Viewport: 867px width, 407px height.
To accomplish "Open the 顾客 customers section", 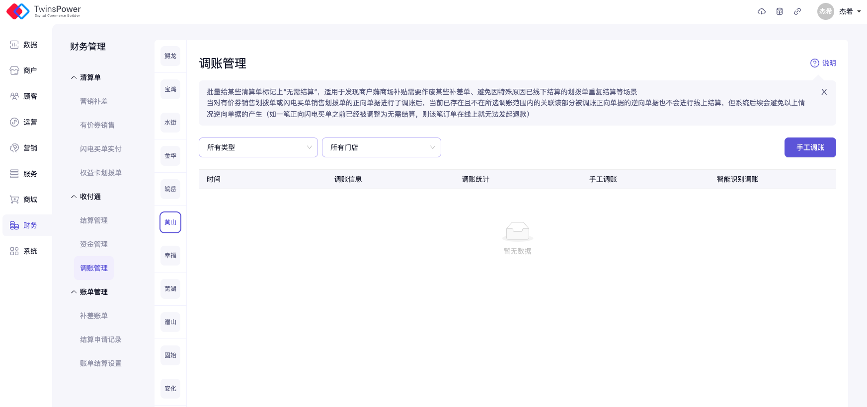I will tap(24, 96).
